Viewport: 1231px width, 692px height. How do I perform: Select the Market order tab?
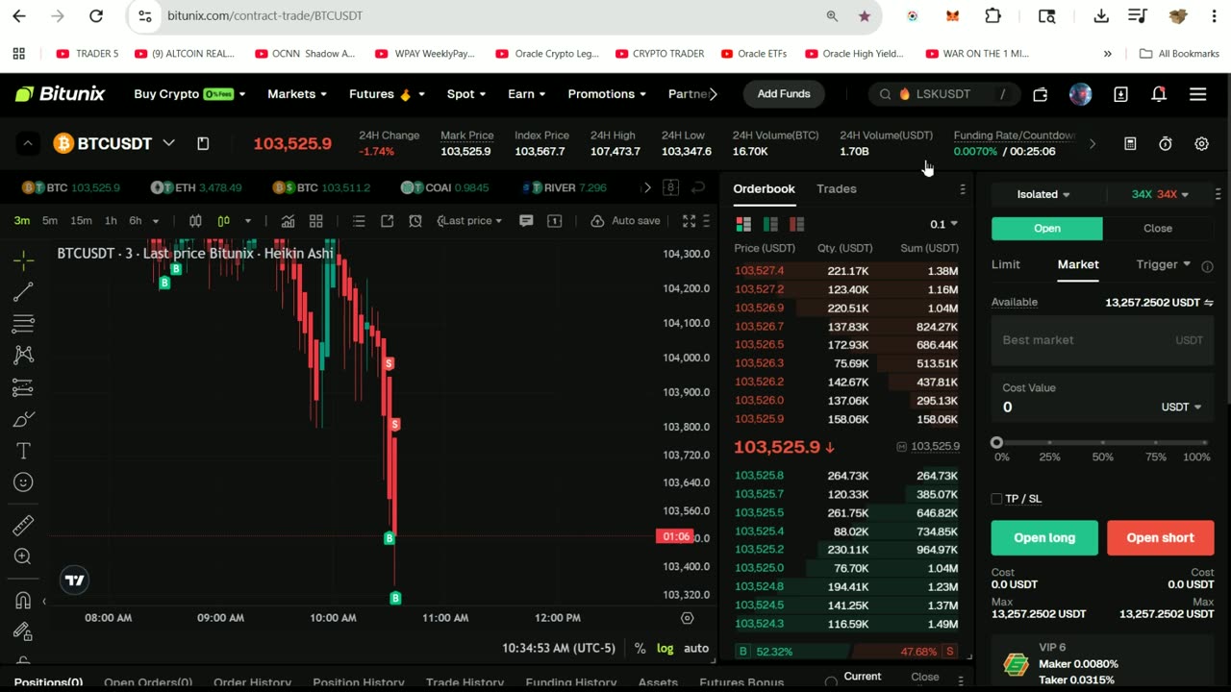coord(1078,264)
